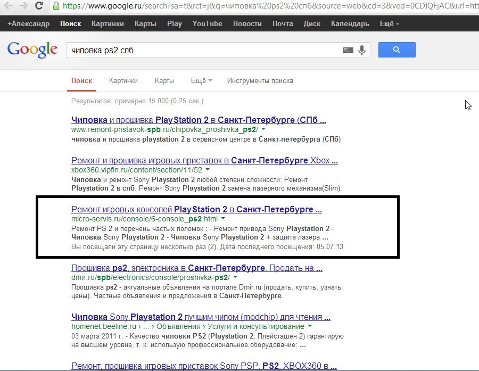Reload the page with the refresh icon
Screen dimensions: 479x371
click(x=39, y=5)
